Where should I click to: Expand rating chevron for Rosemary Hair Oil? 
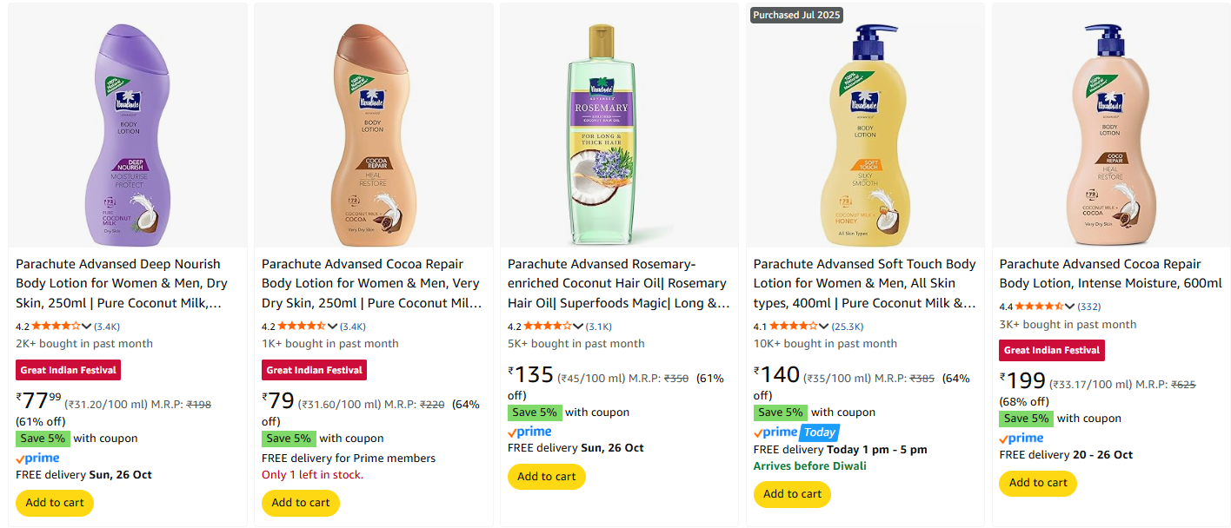pos(578,327)
